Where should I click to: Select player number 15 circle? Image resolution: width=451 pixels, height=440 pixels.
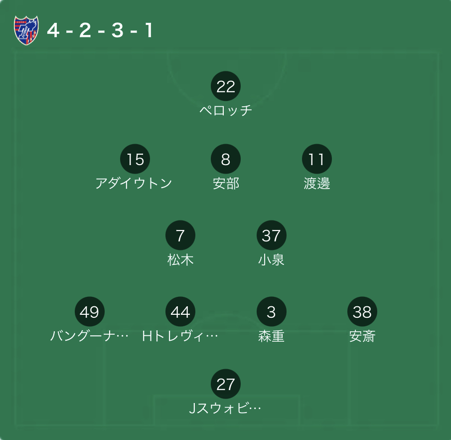[x=135, y=159]
